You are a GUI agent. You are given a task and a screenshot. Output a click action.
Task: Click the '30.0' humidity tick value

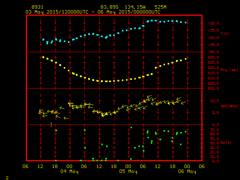[x=214, y=148]
